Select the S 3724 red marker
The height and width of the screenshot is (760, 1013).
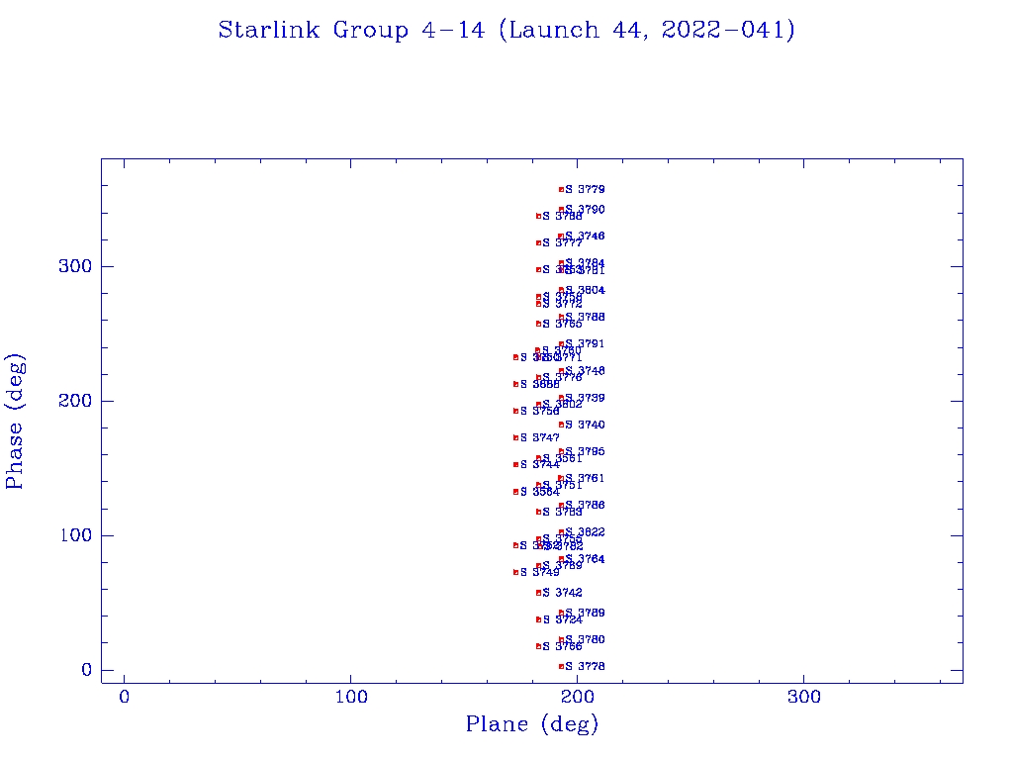coord(538,619)
